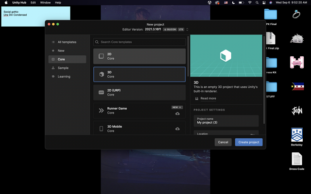This screenshot has height=194, width=311.
Task: Click the Do Not Disturb moon icon
Action: pos(233,2)
